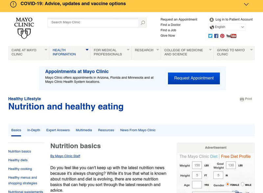Expand the Research menu arrow
Viewport: 263px width, 193px height.
click(157, 50)
